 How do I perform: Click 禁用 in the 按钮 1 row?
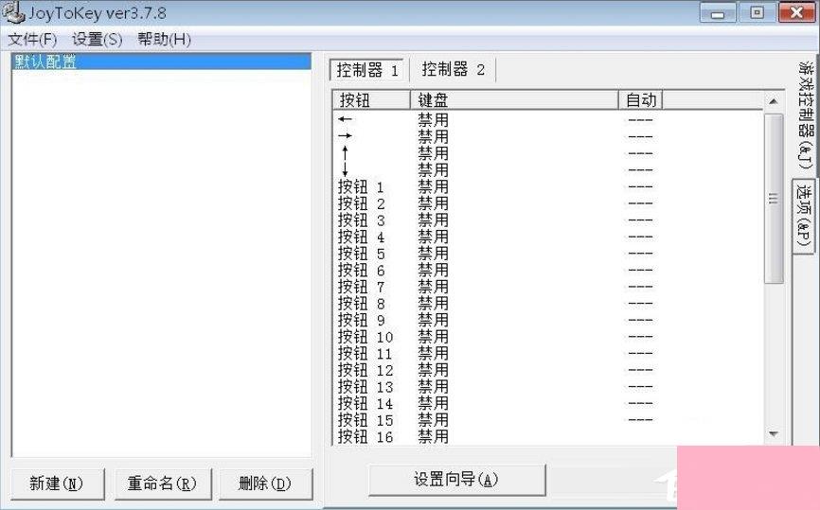pos(433,186)
